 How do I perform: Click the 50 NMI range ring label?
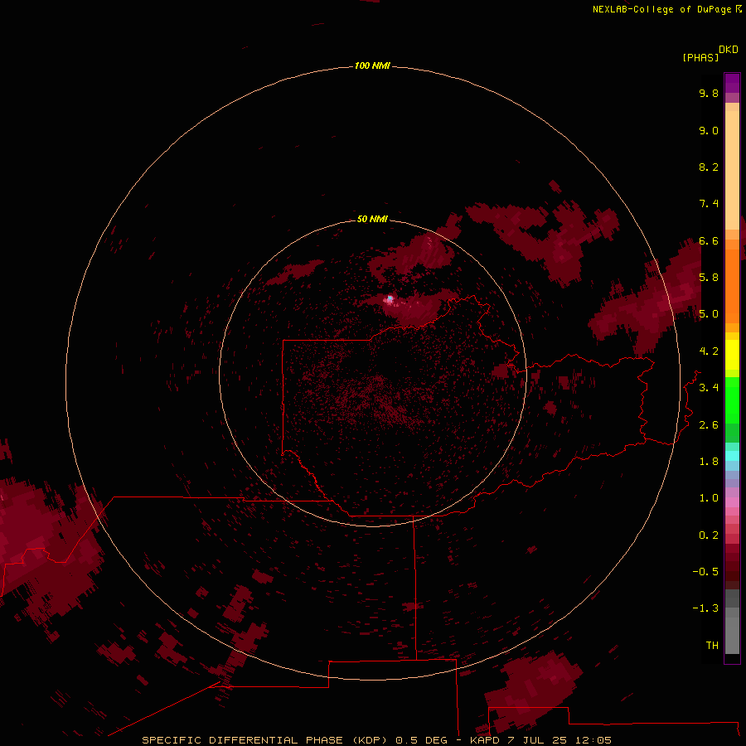pos(372,219)
